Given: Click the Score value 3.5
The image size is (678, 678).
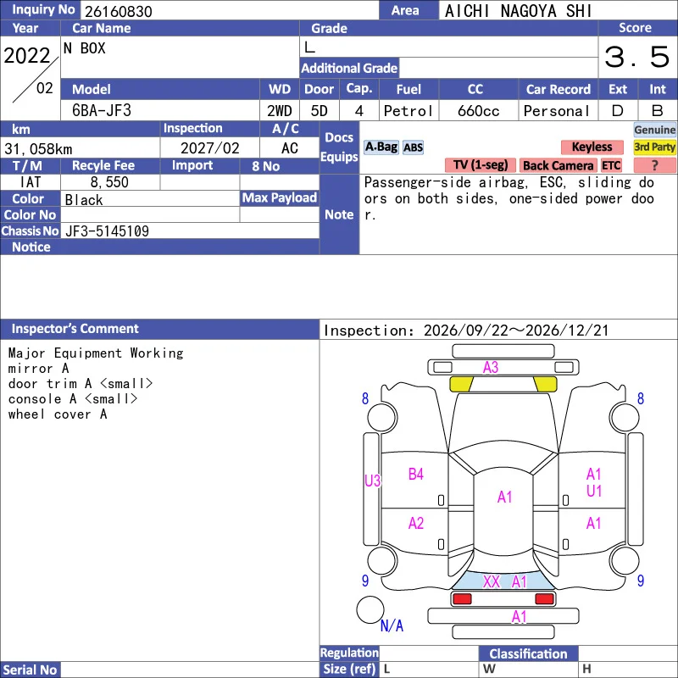Looking at the screenshot, I should tap(637, 57).
